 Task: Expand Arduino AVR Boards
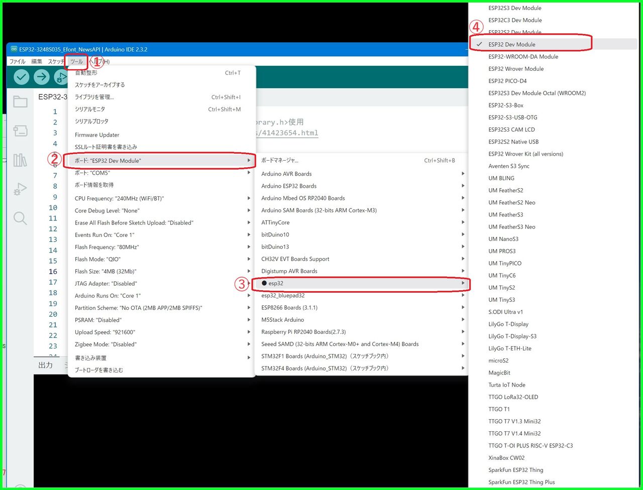pos(361,174)
